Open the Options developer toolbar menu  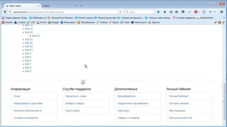154,22
